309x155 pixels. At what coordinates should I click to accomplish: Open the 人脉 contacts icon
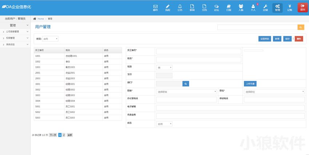click(241, 8)
